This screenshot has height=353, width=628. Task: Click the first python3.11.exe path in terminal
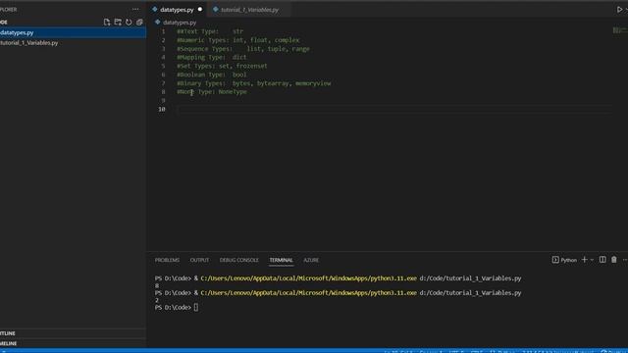(x=308, y=278)
